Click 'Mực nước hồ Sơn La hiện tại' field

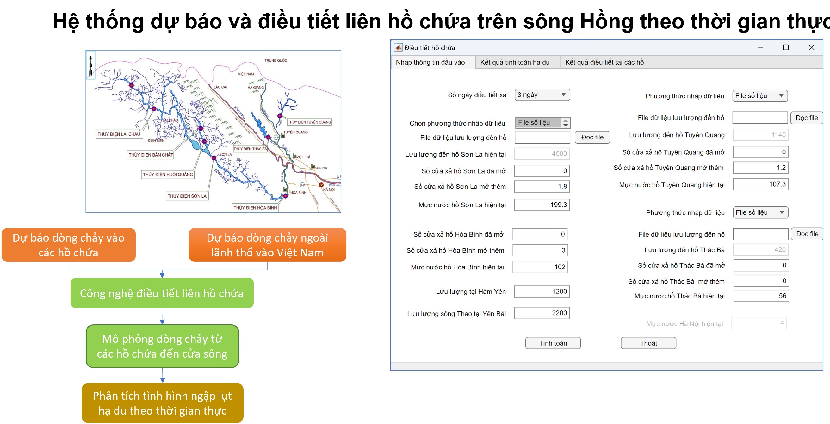pyautogui.click(x=542, y=205)
